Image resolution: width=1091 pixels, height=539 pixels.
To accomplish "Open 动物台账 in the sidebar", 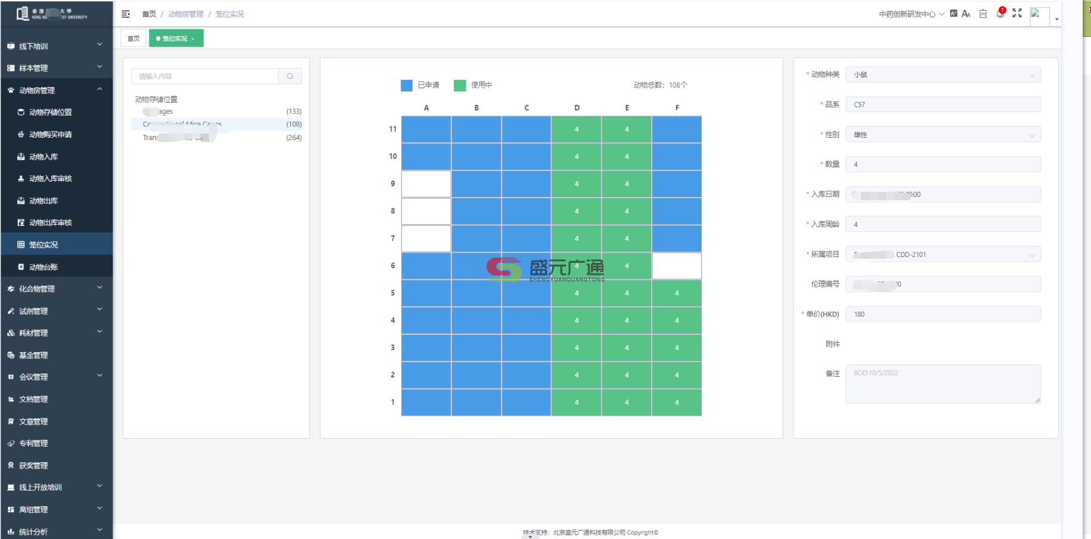I will (44, 267).
